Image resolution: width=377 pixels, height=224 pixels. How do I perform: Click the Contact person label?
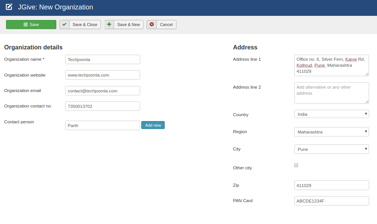(x=19, y=122)
